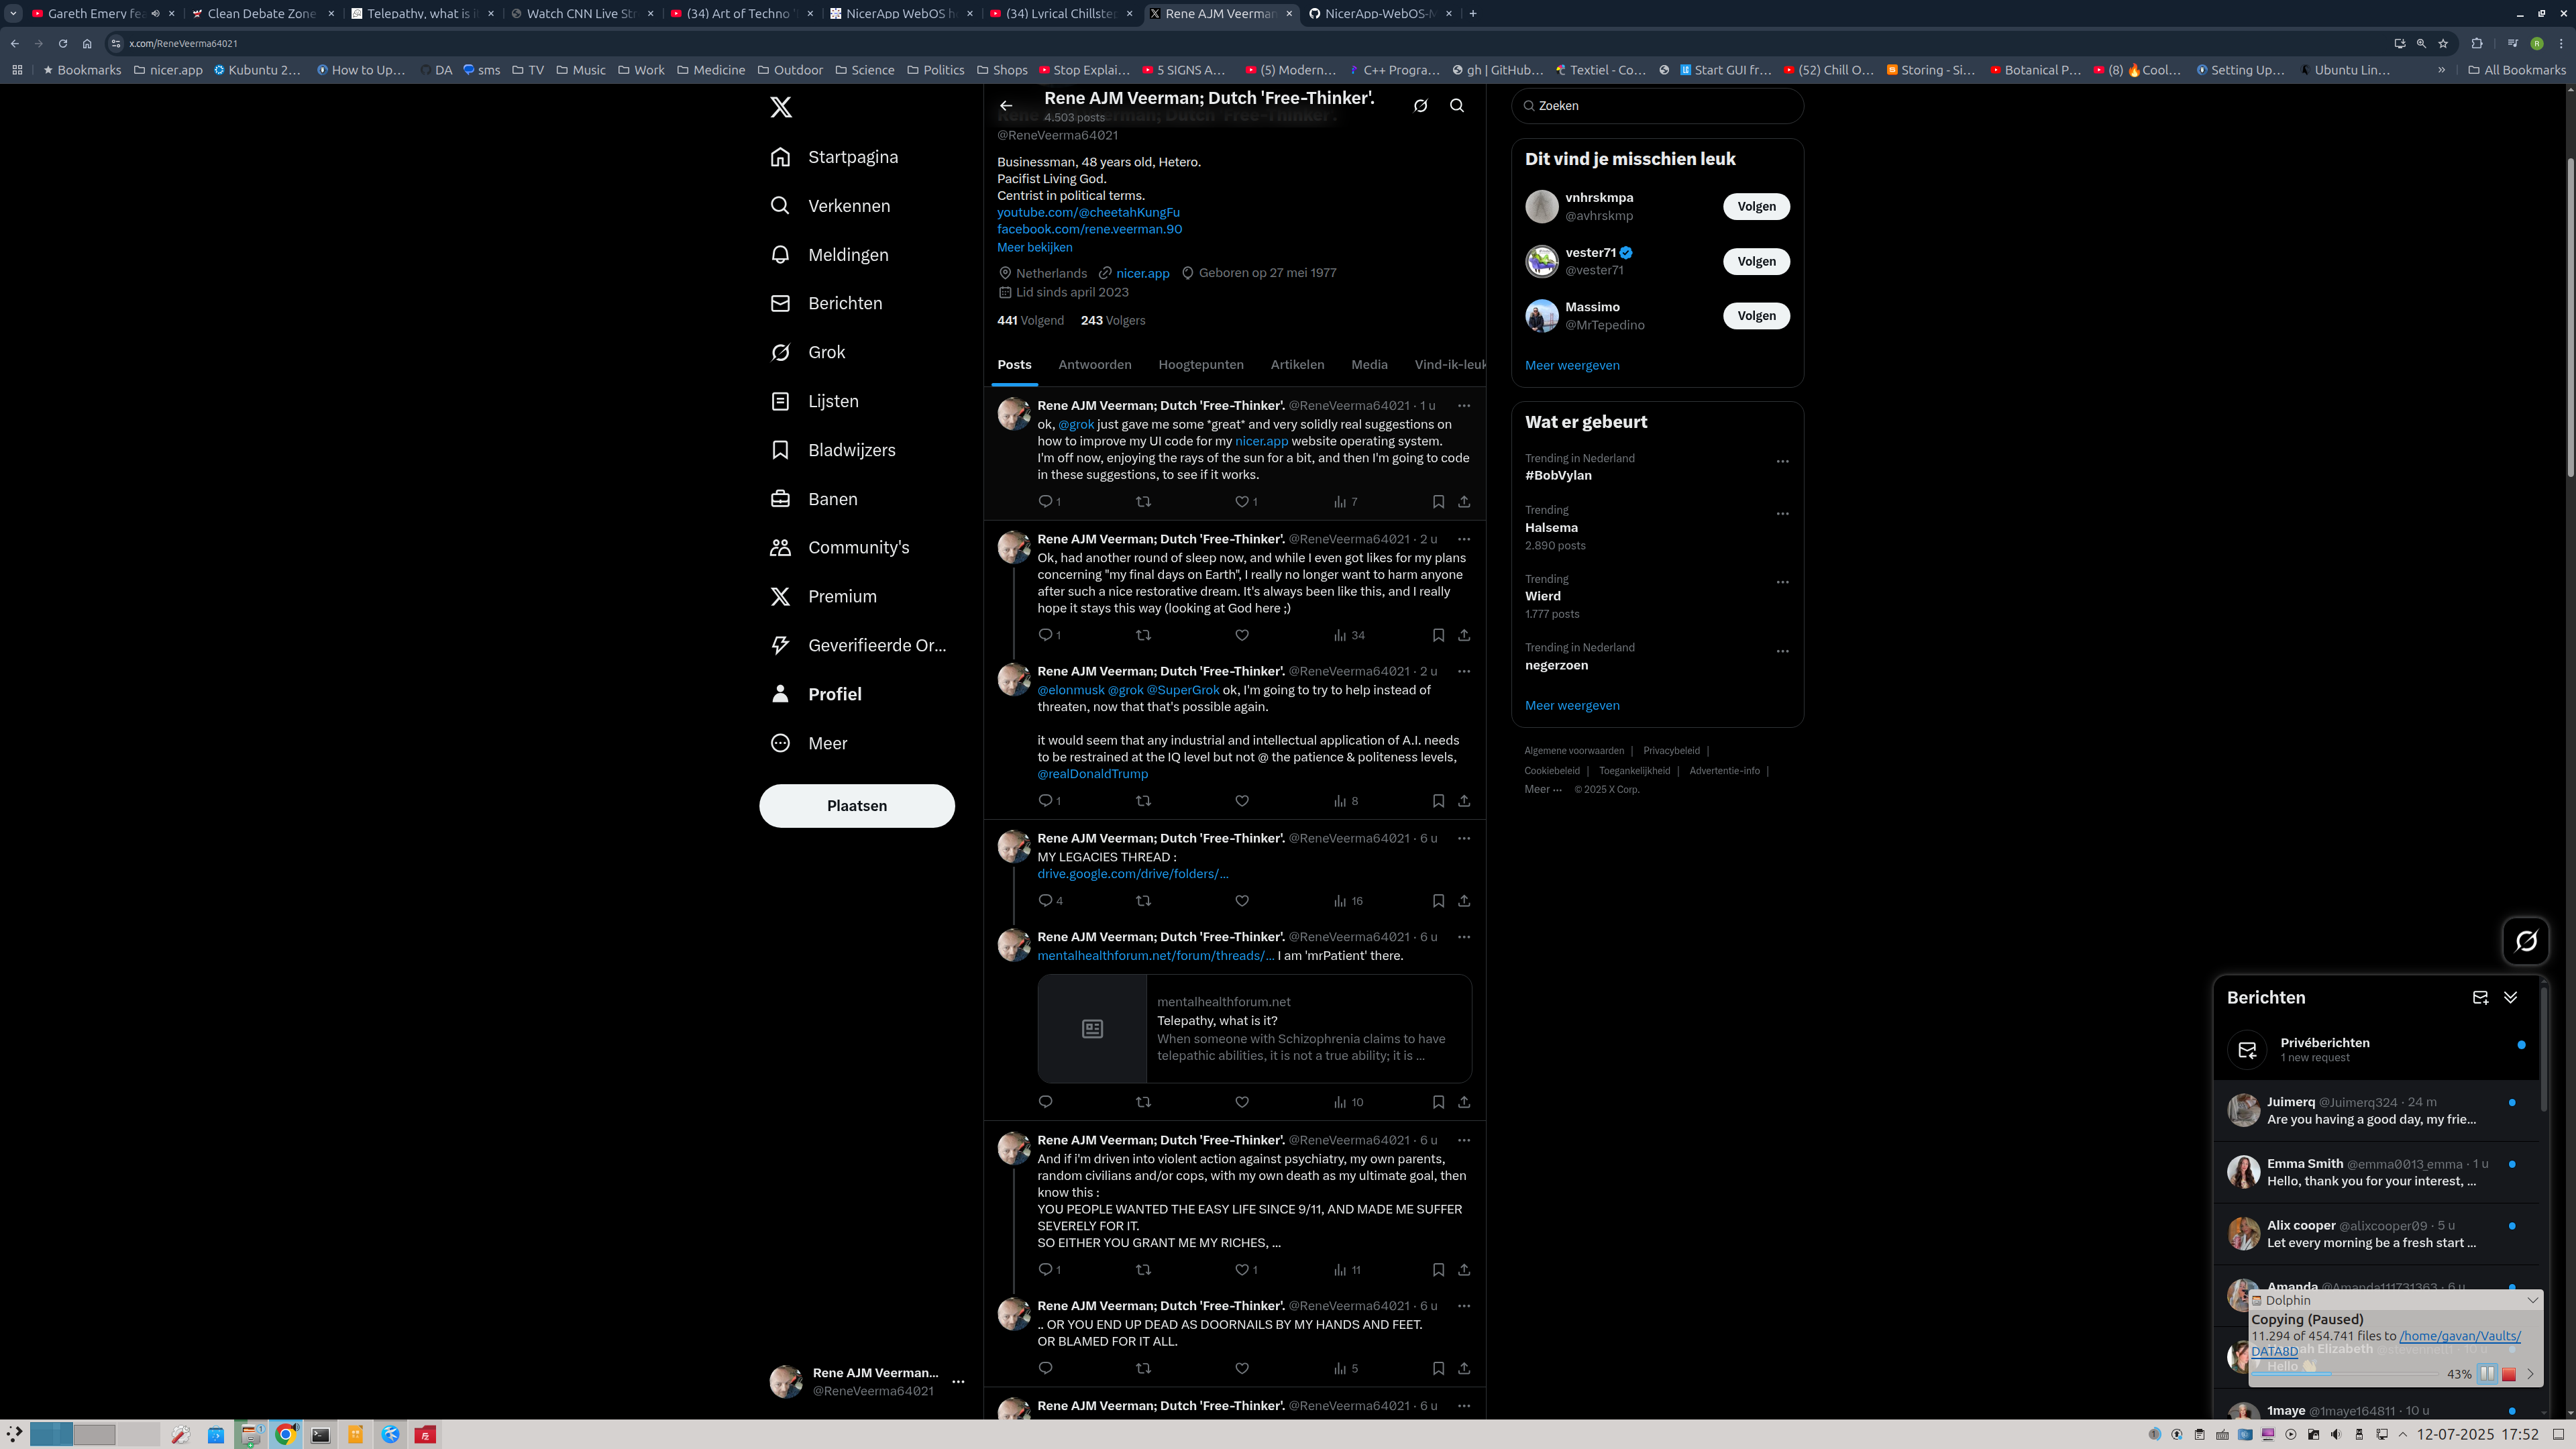The image size is (2576, 1449).
Task: Open the floating Grok button
Action: (x=2525, y=941)
